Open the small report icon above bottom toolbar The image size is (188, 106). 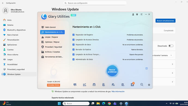tap(147, 68)
